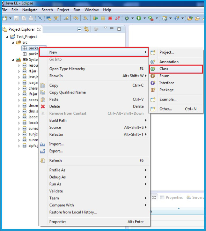
Task: Open the Run As submenu
Action: coord(94,184)
